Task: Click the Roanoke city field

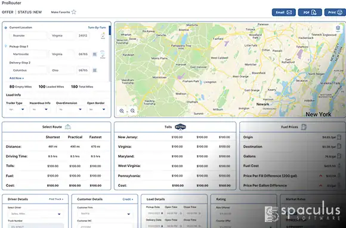Action: coord(28,36)
